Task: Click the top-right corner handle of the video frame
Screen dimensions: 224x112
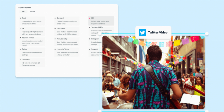Action: click(x=207, y=34)
